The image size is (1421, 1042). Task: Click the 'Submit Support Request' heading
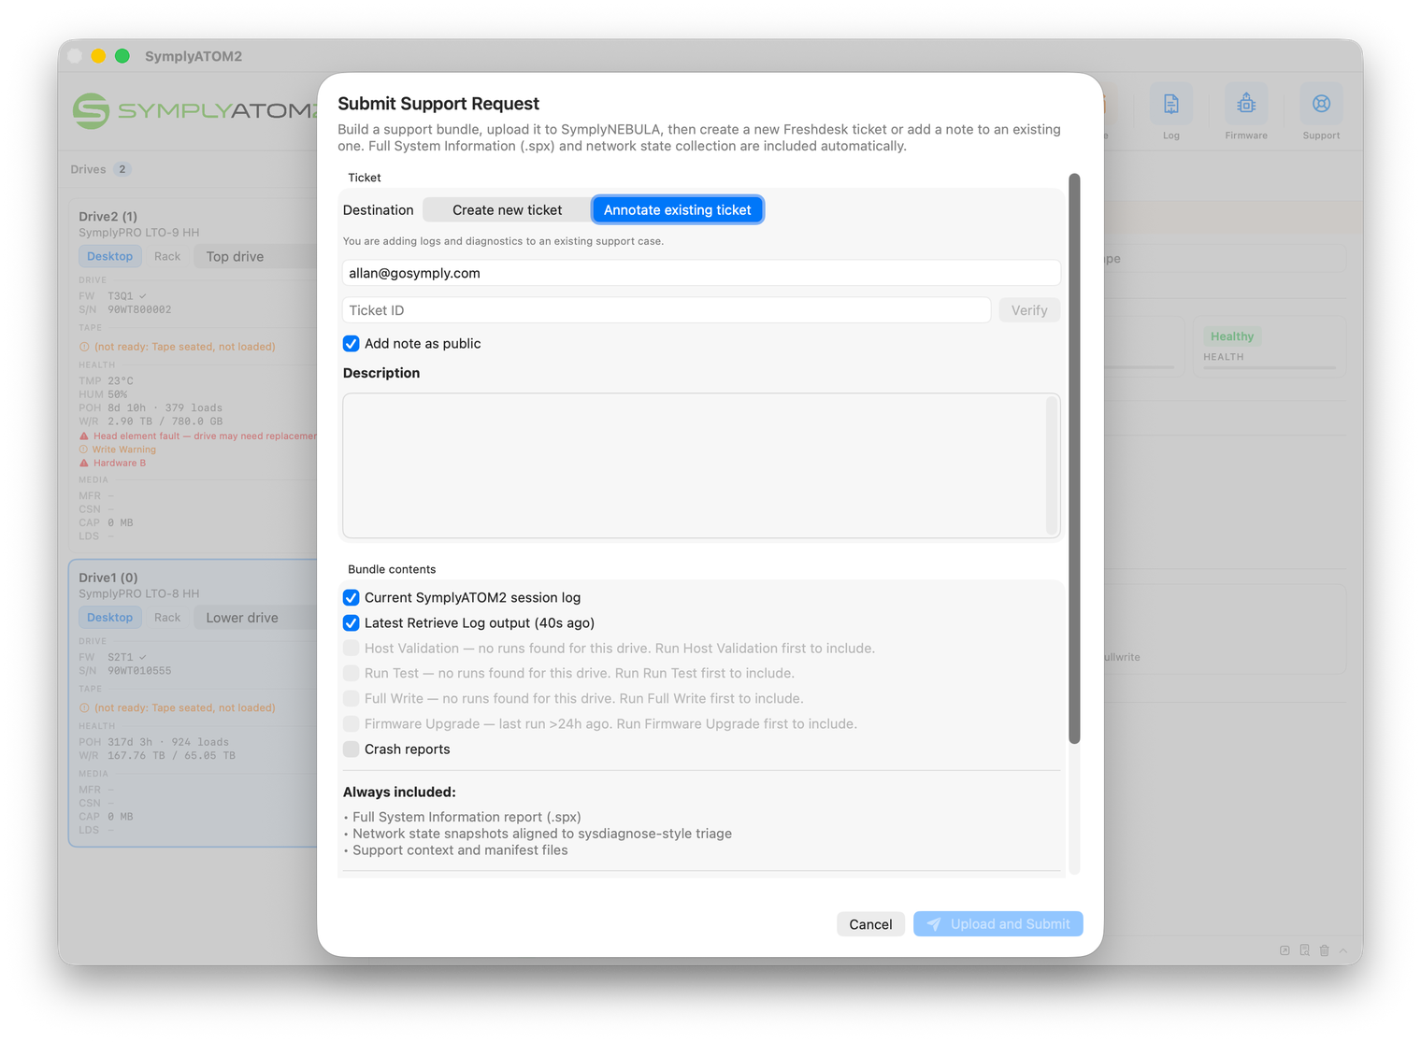pyautogui.click(x=438, y=104)
